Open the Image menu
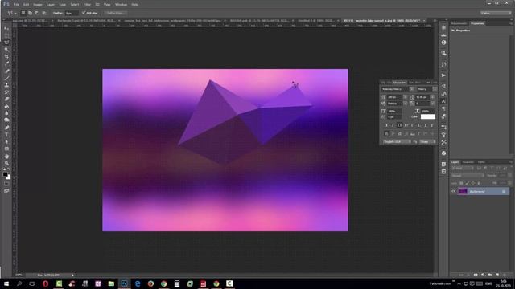This screenshot has width=515, height=289. pos(38,5)
